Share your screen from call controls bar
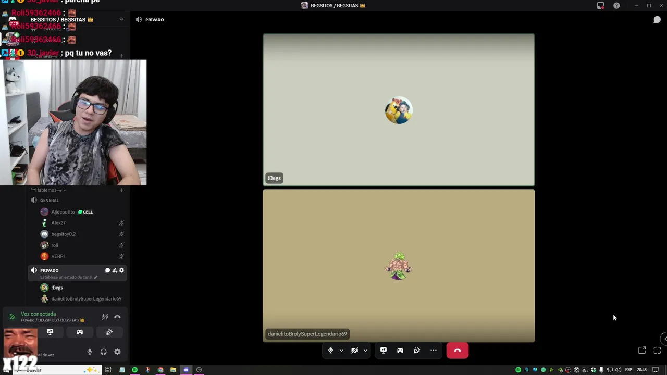The width and height of the screenshot is (667, 375). point(384,351)
